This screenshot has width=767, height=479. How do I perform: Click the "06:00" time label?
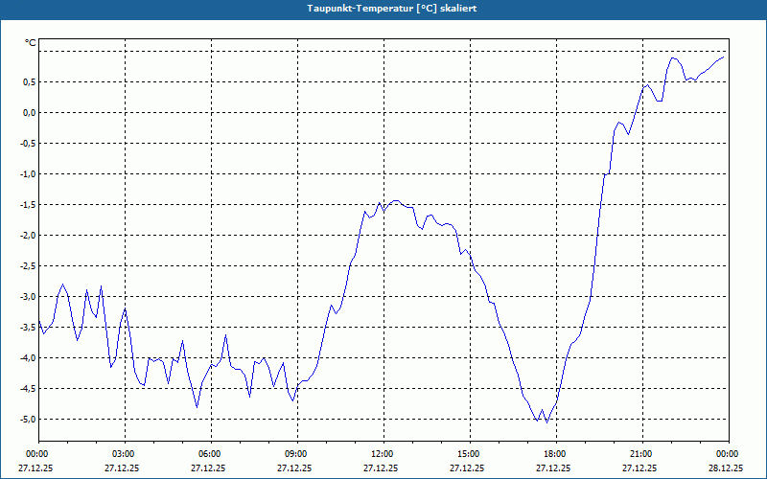211,454
